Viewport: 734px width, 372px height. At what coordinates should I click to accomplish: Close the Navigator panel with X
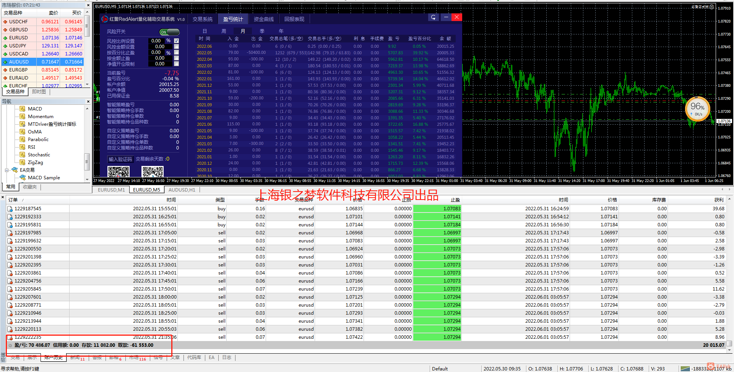pos(88,101)
